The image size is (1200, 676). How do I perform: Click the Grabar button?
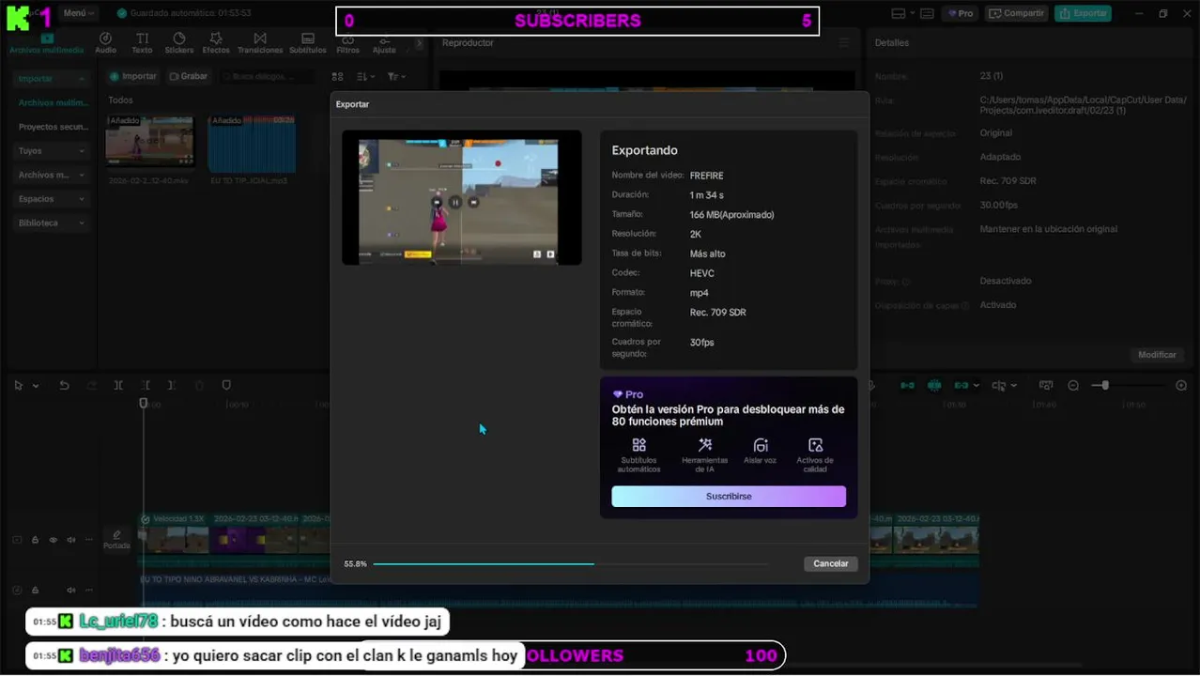[x=188, y=76]
